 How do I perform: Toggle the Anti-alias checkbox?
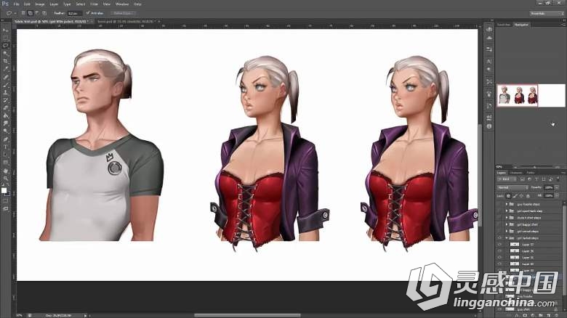87,13
